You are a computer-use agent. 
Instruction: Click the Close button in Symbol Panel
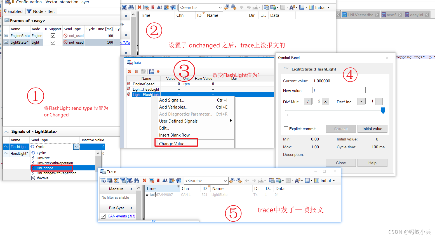click(x=341, y=163)
